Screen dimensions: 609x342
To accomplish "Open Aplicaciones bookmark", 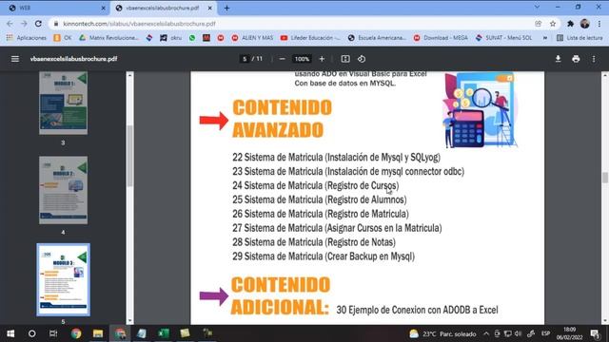I will pos(27,38).
